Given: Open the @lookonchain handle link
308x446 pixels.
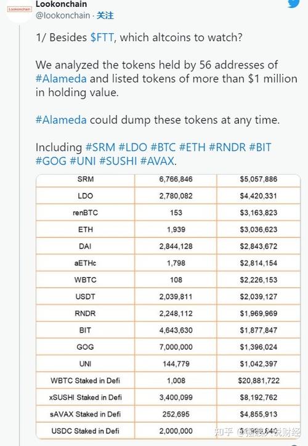Looking at the screenshot, I should tap(63, 15).
